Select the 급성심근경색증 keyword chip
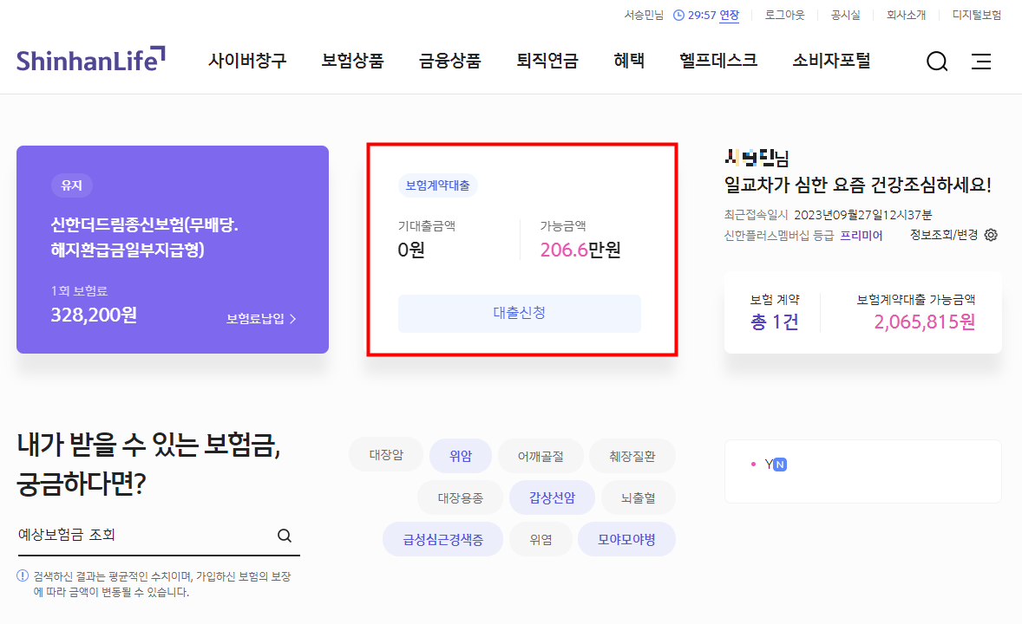 pyautogui.click(x=442, y=539)
